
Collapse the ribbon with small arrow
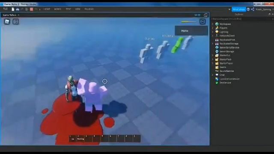pos(229,9)
